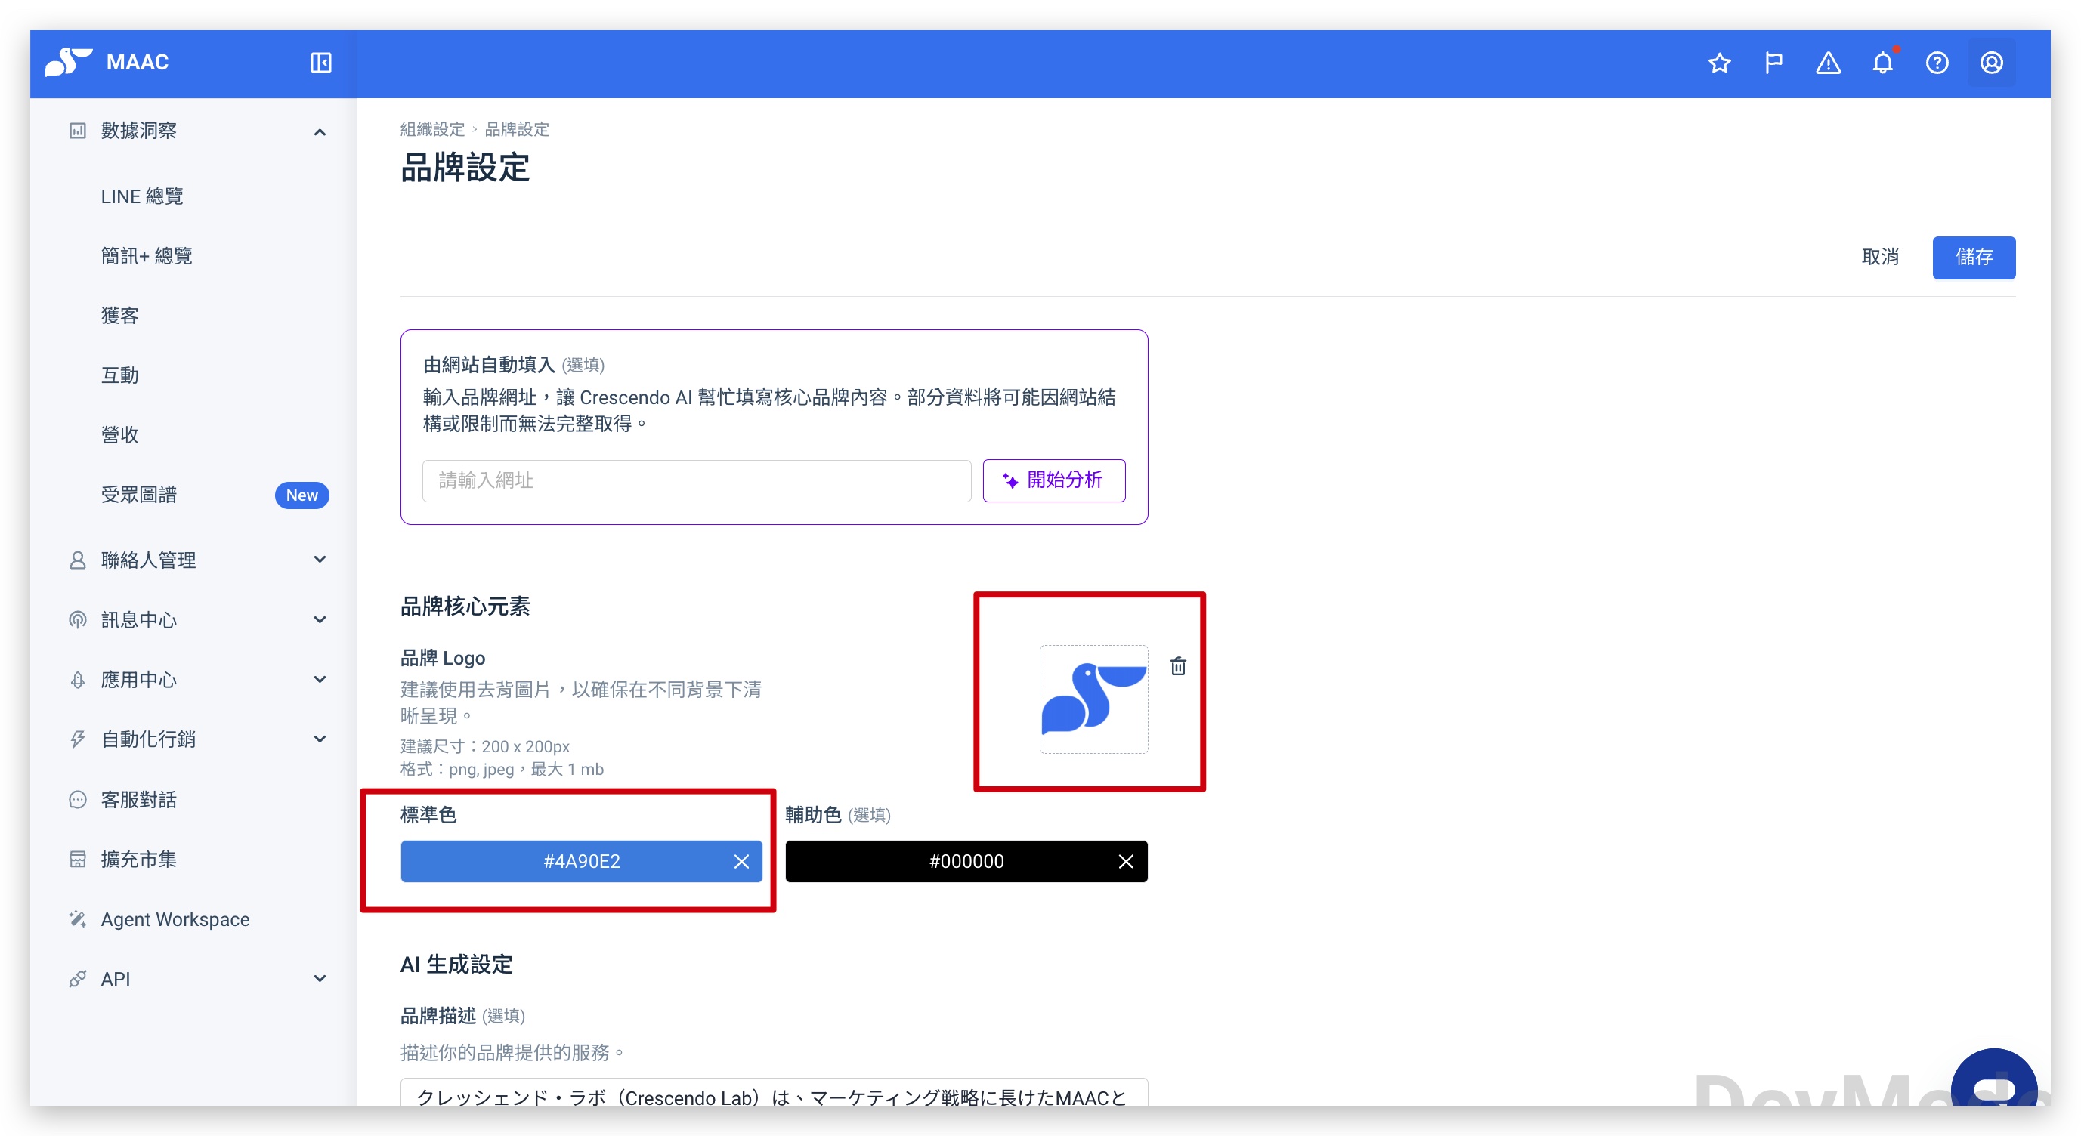
Task: Click the 請輸入網址 URL field
Action: tap(697, 480)
